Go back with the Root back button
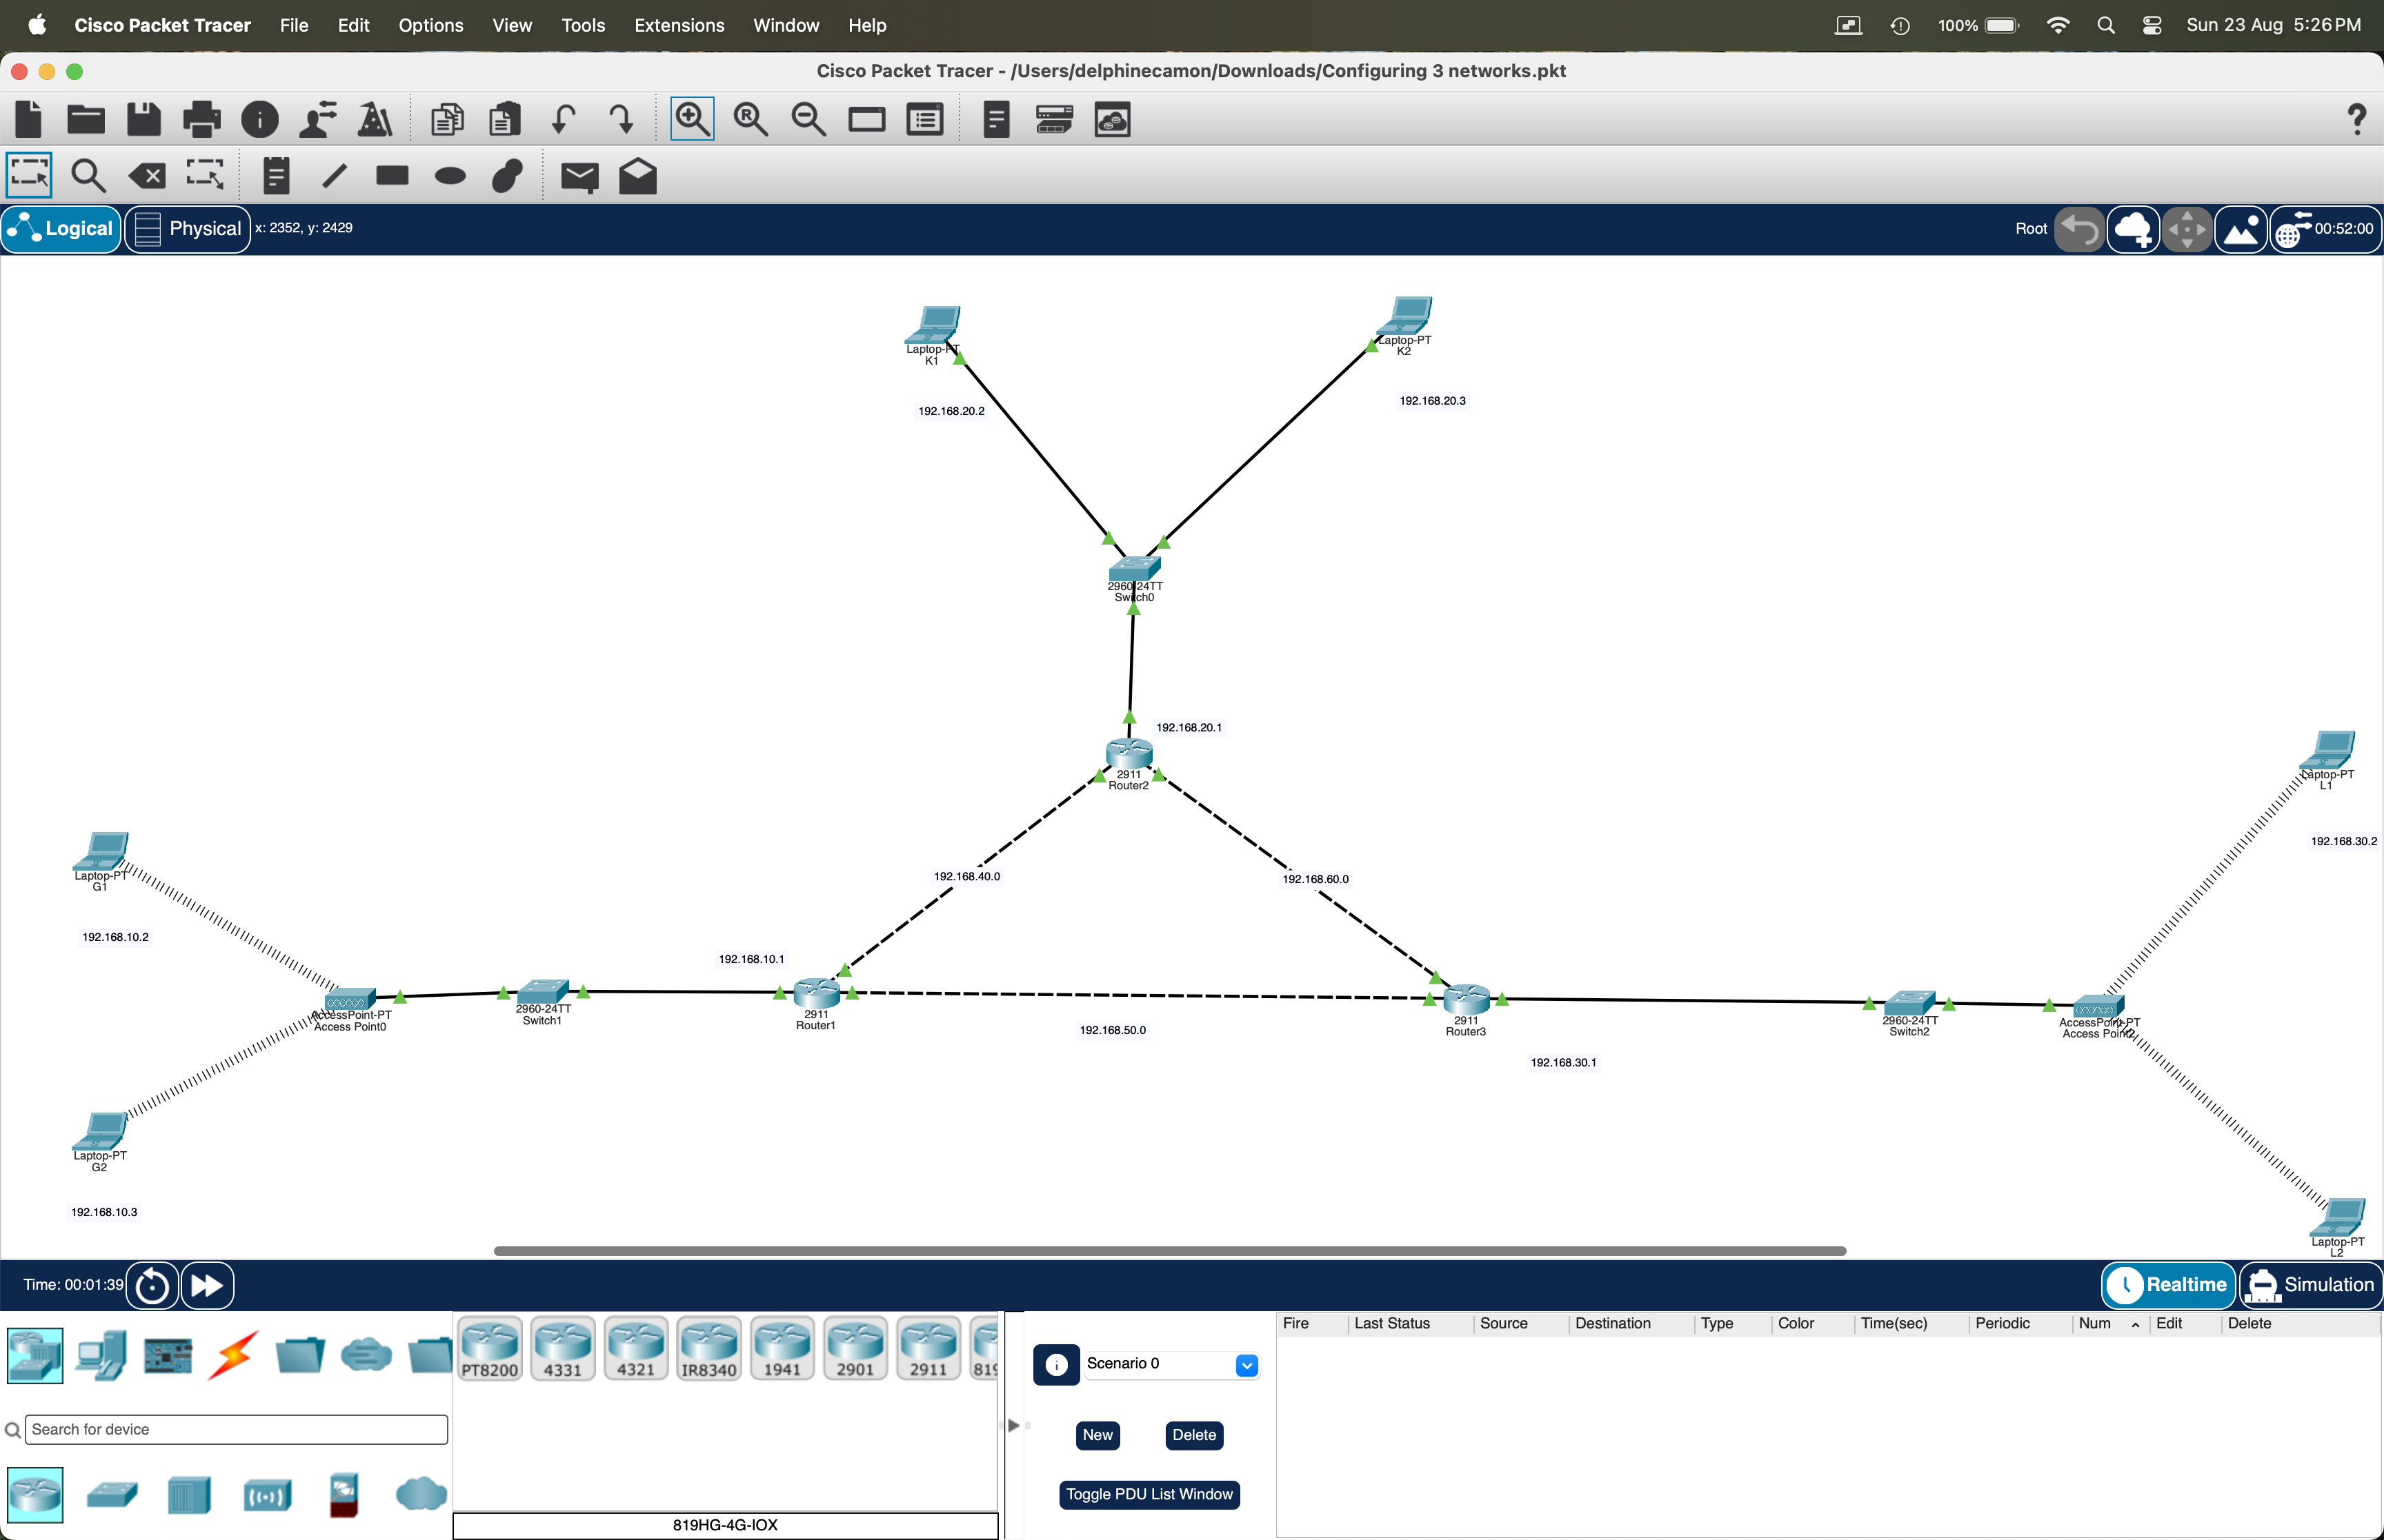Screen dimensions: 2384x1540 (2079, 229)
